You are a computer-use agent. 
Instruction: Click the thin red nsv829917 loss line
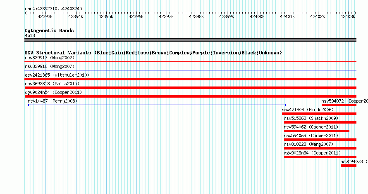(190, 62)
